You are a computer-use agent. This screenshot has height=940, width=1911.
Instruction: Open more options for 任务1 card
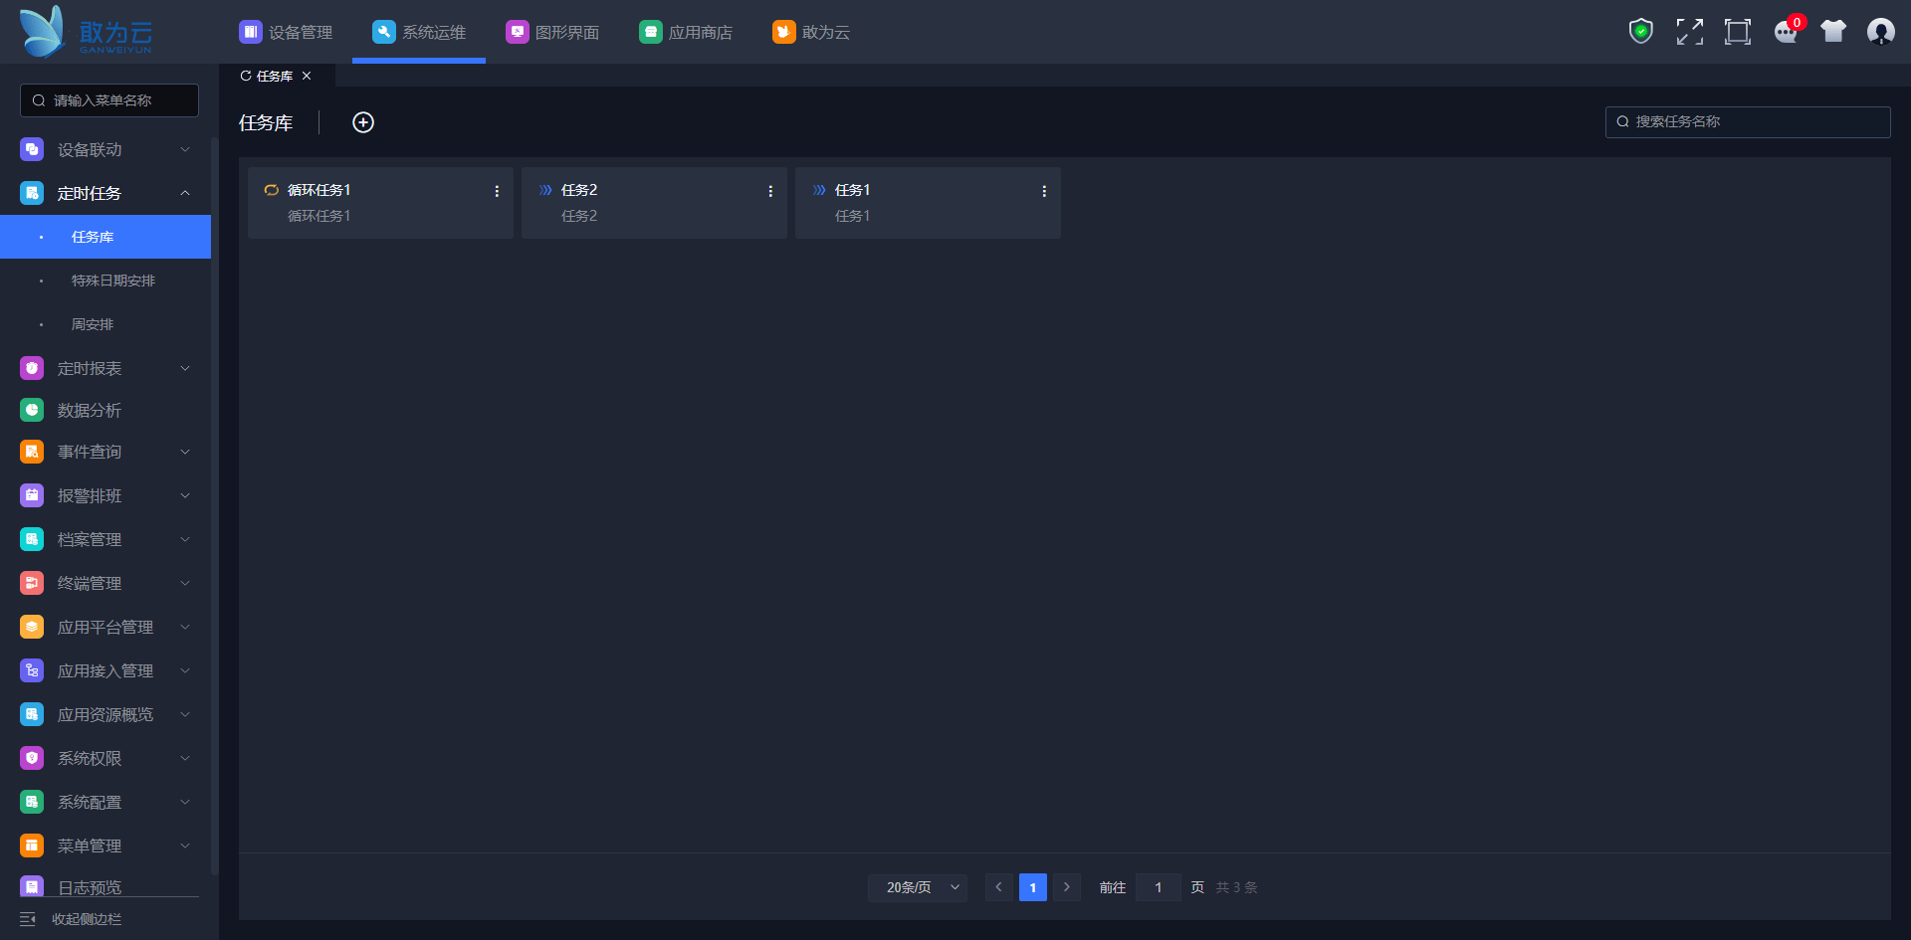pyautogui.click(x=1044, y=191)
